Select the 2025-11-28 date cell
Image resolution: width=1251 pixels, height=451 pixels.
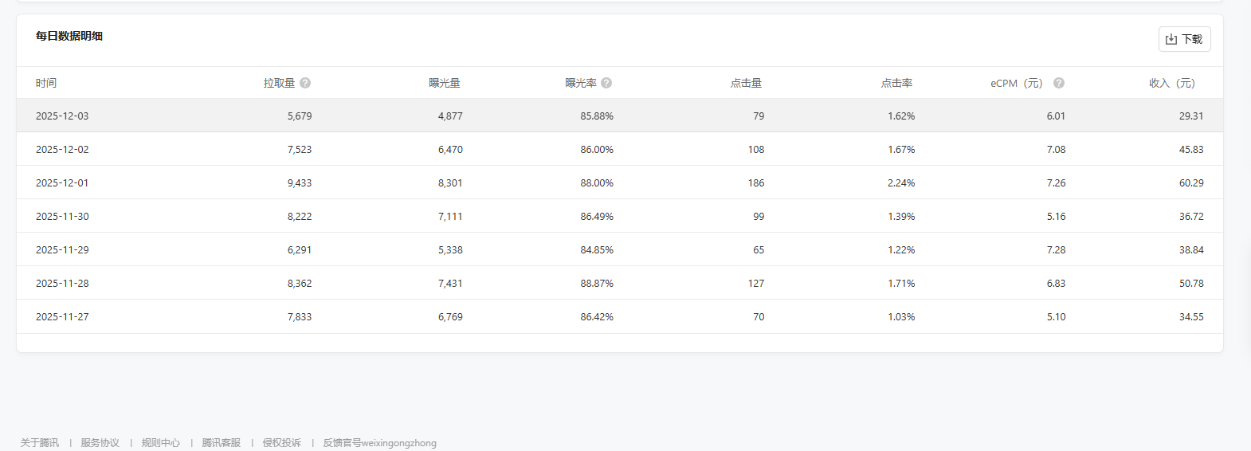pyautogui.click(x=62, y=284)
